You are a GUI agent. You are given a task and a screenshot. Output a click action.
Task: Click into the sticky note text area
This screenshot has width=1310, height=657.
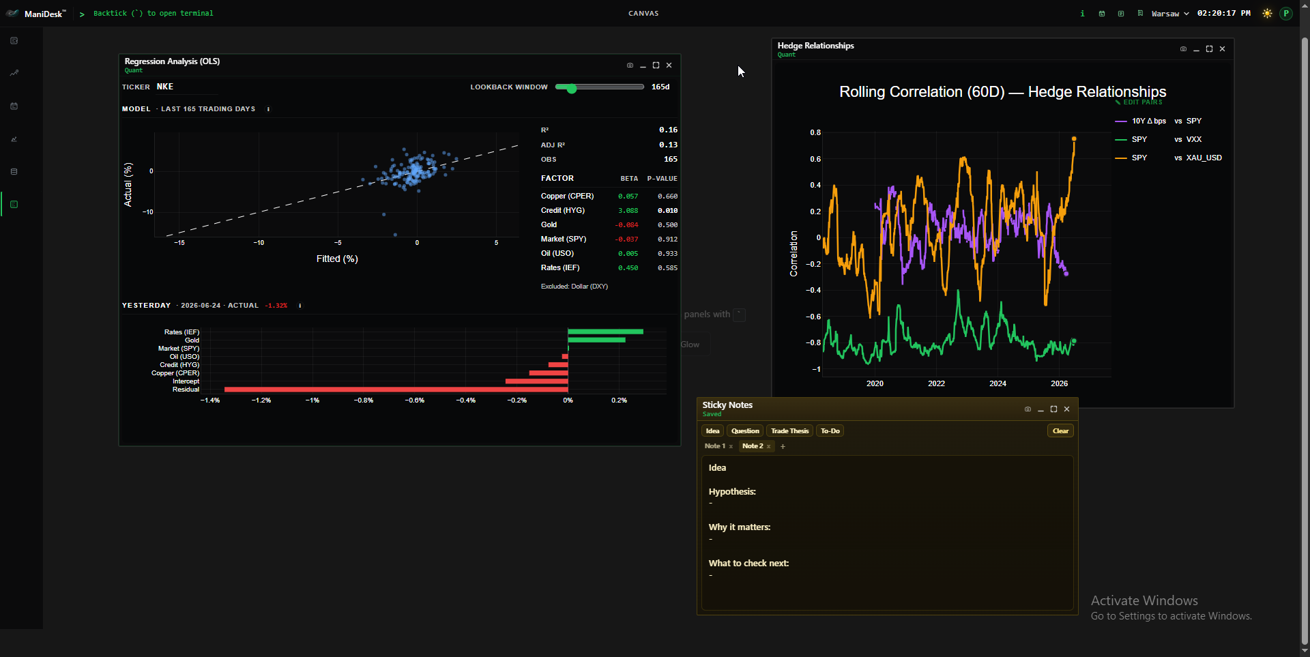tap(887, 533)
